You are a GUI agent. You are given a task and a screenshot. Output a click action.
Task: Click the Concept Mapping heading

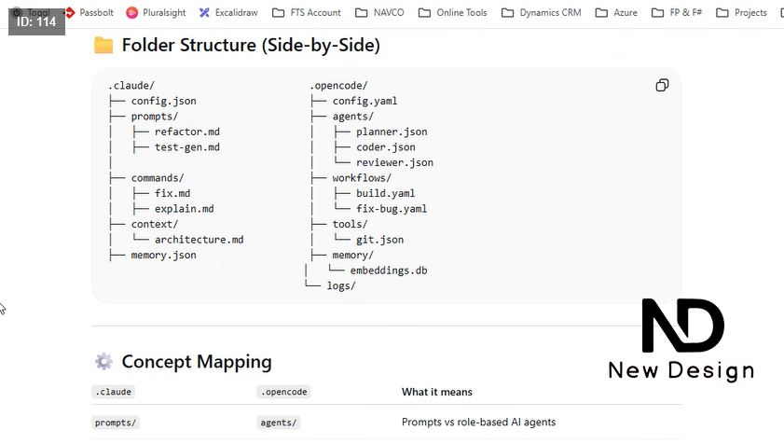[197, 362]
